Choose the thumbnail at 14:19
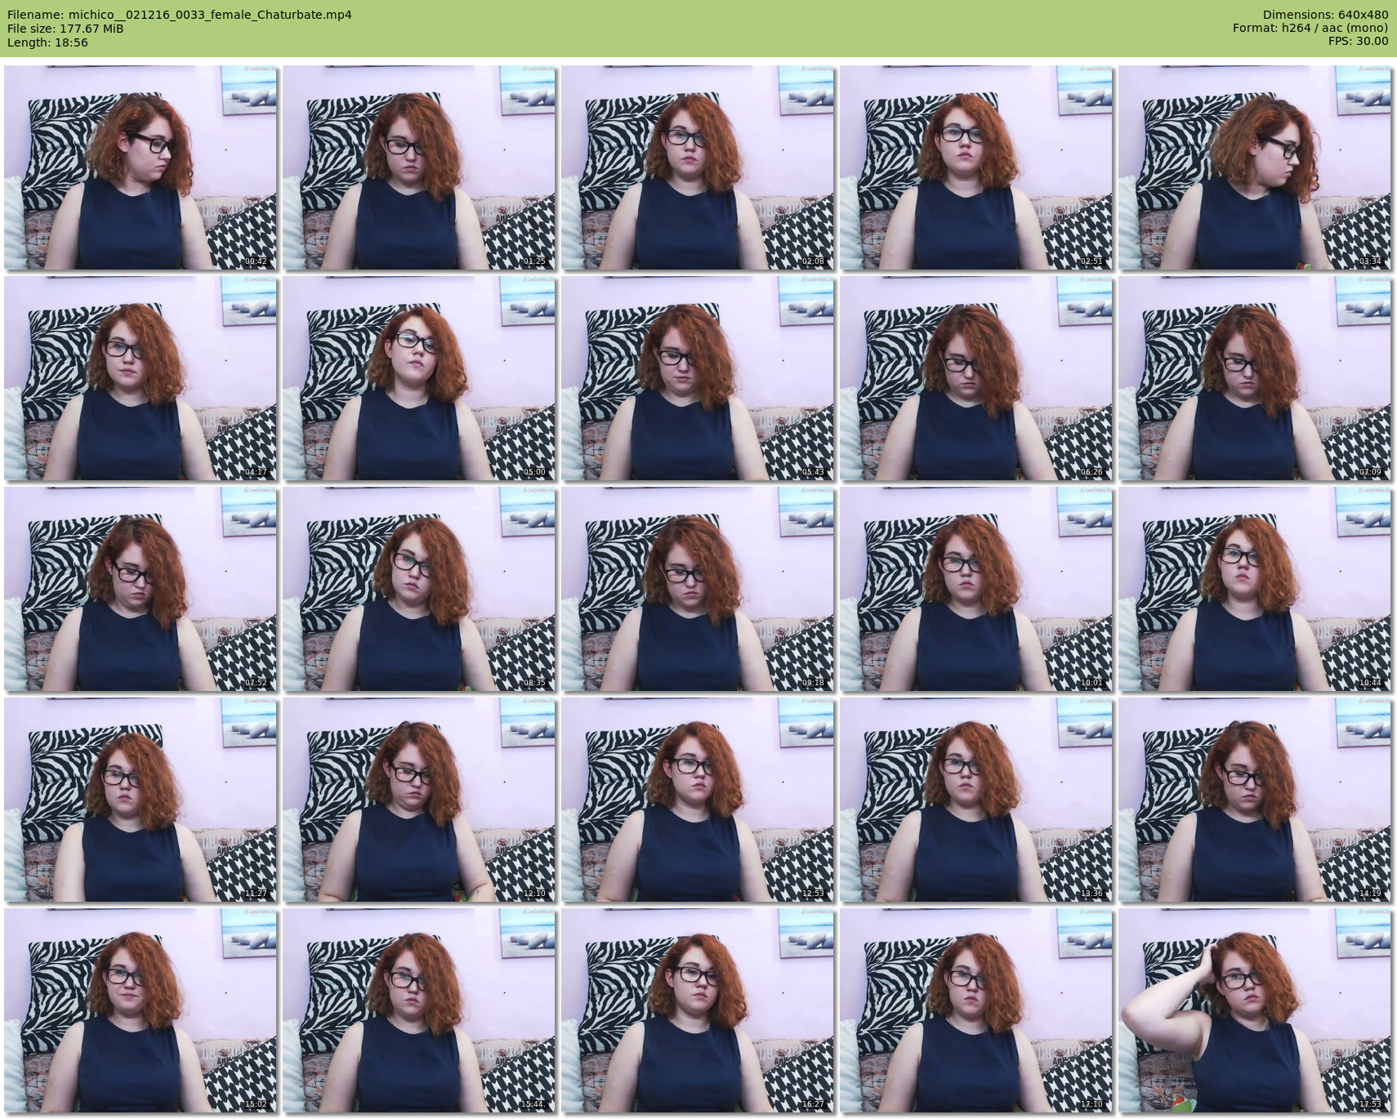 1255,800
